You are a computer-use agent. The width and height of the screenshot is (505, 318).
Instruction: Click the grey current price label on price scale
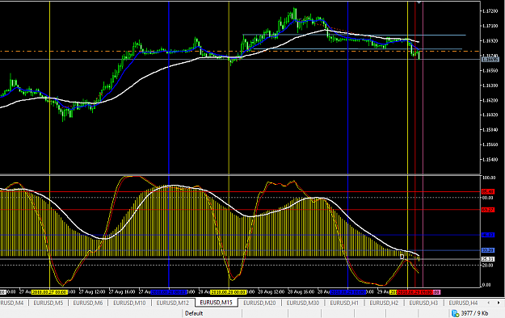click(x=490, y=59)
